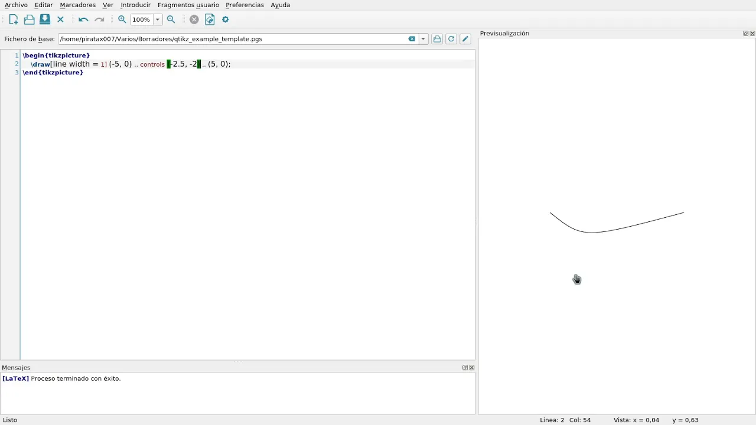Viewport: 756px width, 425px height.
Task: Close the Previsualización panel
Action: [x=752, y=34]
